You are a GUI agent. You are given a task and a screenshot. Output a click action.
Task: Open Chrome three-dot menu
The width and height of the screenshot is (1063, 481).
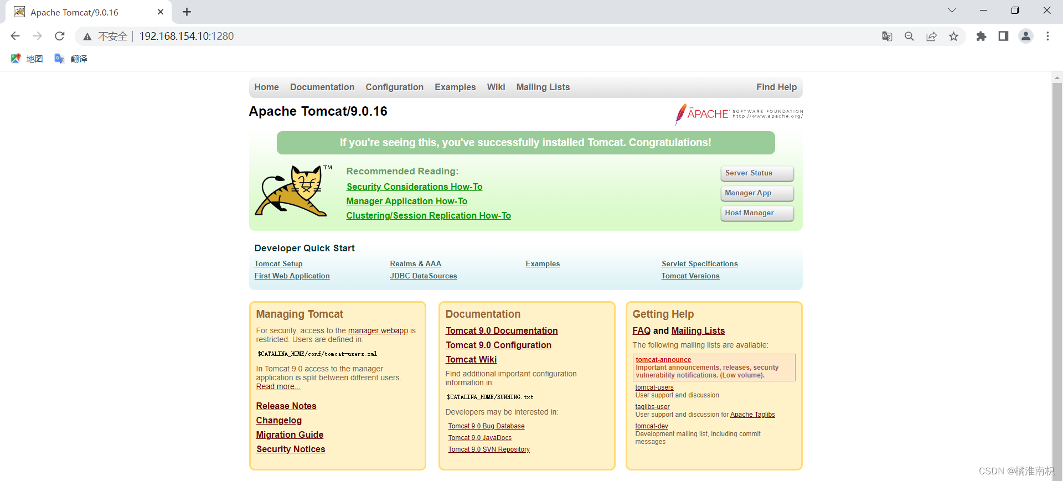pos(1047,36)
